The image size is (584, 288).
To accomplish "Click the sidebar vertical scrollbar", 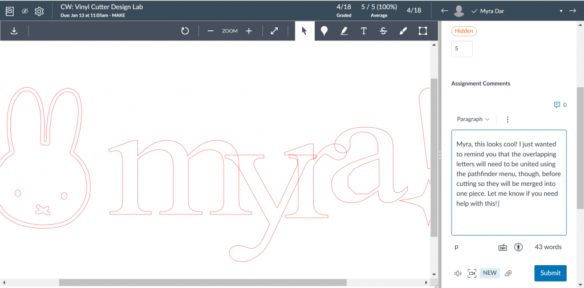I will click(581, 148).
